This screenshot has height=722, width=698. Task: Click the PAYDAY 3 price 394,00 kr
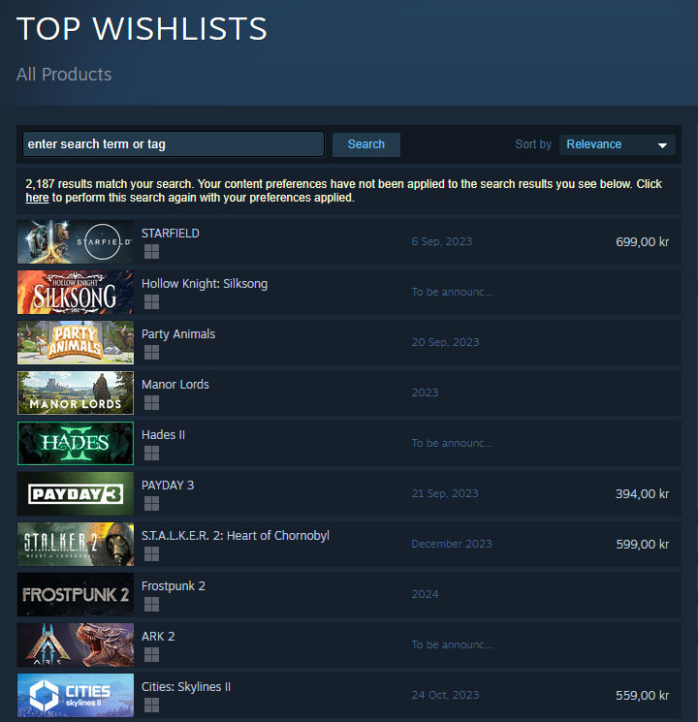click(642, 494)
